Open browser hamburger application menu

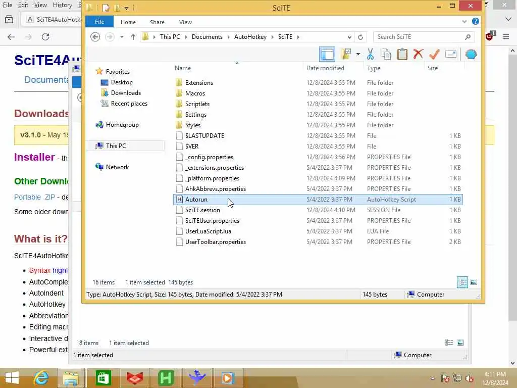[506, 37]
